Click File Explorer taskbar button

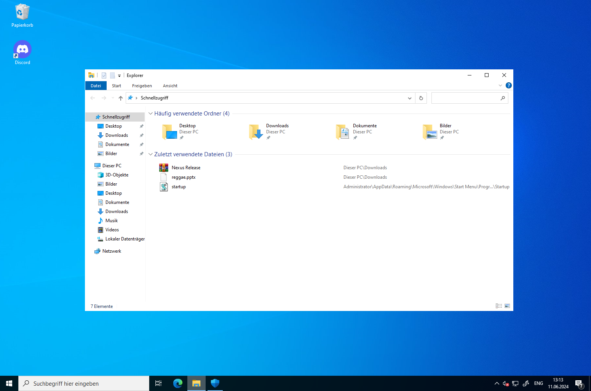[196, 383]
